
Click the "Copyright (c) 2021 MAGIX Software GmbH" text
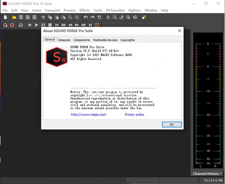point(101,55)
